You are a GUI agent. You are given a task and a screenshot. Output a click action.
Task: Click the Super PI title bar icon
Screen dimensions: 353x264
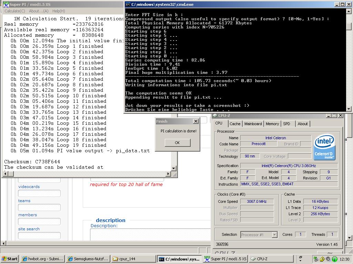pos(6,4)
